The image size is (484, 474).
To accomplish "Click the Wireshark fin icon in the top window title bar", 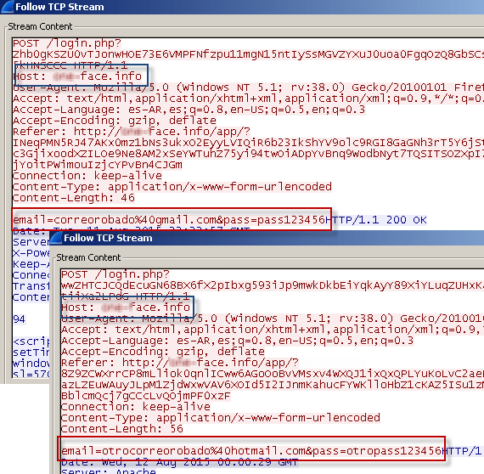I will pos(8,7).
